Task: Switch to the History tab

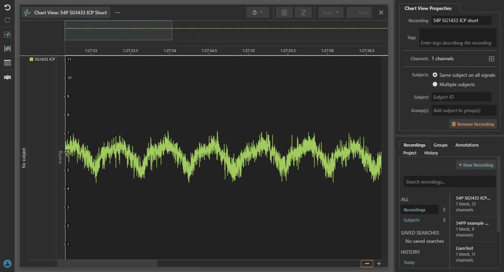Action: coord(431,153)
